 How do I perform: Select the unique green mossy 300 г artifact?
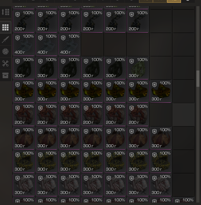[x=138, y=68]
